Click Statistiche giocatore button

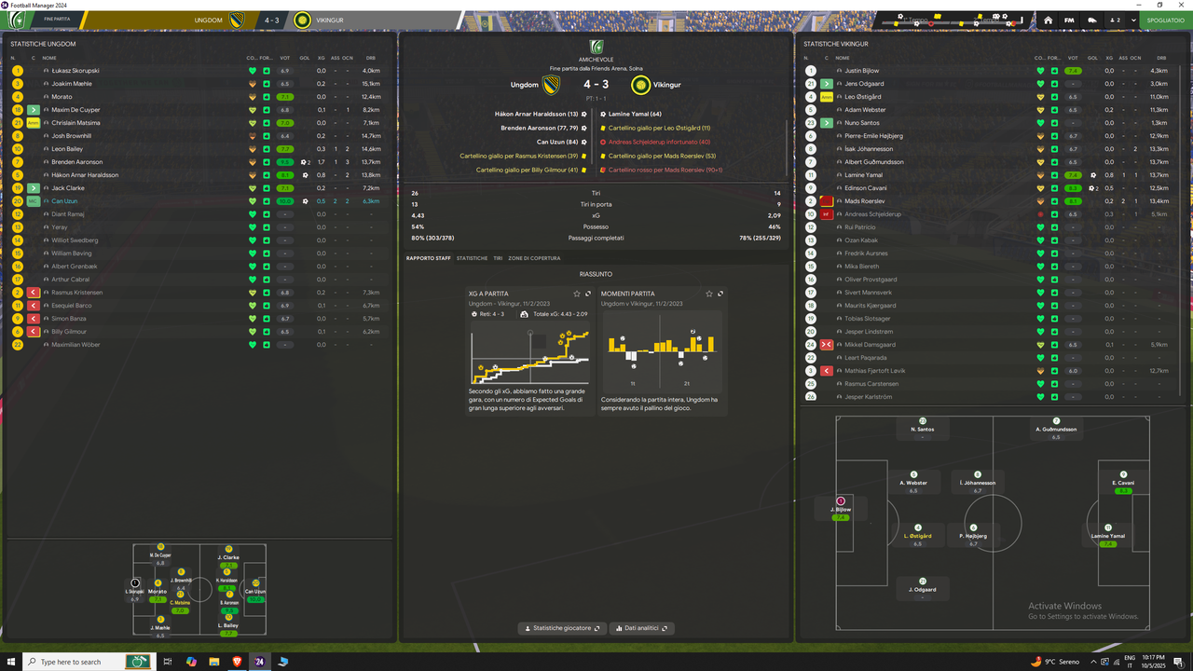point(561,628)
